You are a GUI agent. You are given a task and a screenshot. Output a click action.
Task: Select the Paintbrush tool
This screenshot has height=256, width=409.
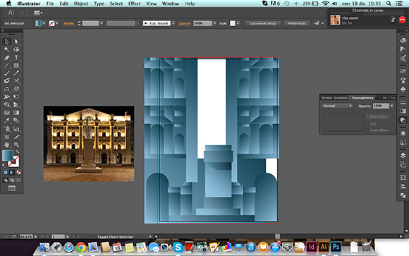coord(7,73)
